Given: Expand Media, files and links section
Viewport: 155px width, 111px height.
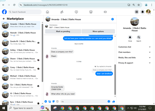Looking at the screenshot, I should [x=135, y=58].
